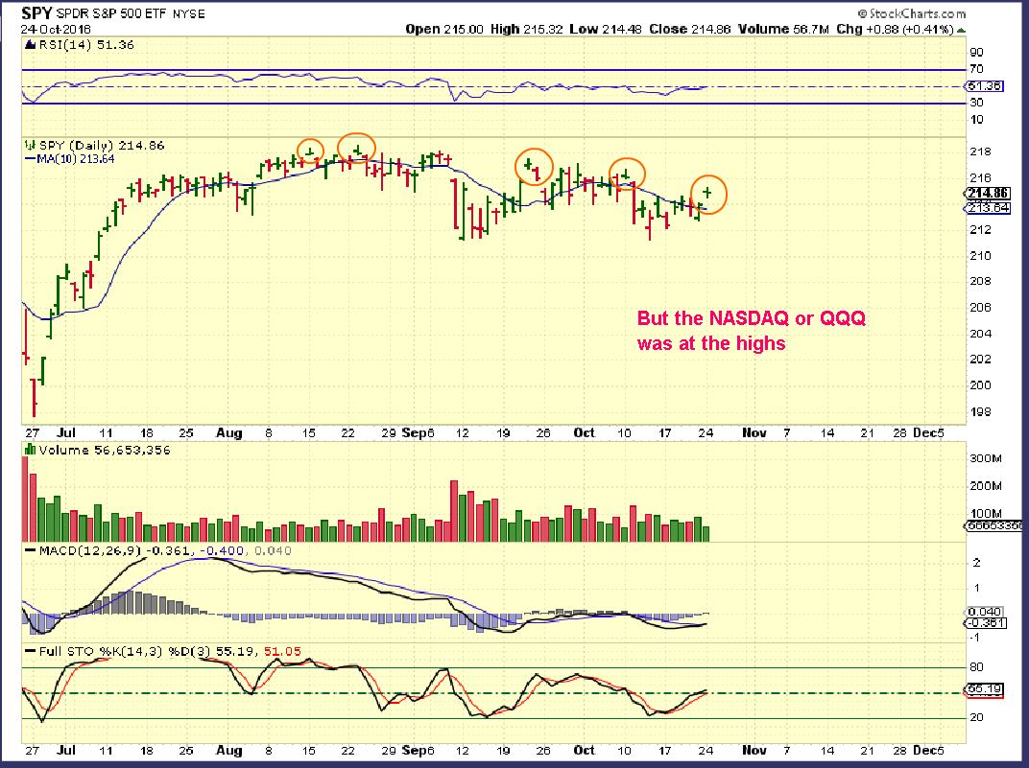This screenshot has height=768, width=1029.
Task: Click the 300M volume axis label
Action: 986,458
